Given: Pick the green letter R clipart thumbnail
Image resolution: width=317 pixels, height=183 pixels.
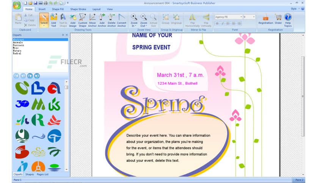Looking at the screenshot, I should [38, 120].
